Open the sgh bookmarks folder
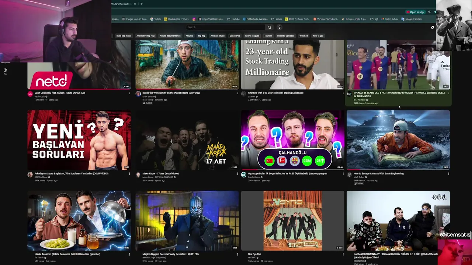Image resolution: width=472 pixels, height=265 pixels. 374,19
